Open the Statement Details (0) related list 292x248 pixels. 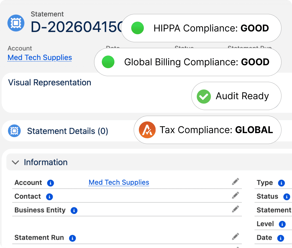coord(68,131)
